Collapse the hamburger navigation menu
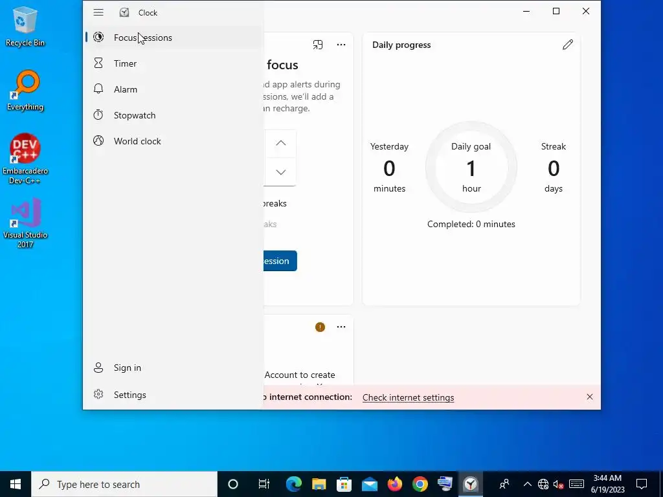The image size is (663, 497). point(98,13)
